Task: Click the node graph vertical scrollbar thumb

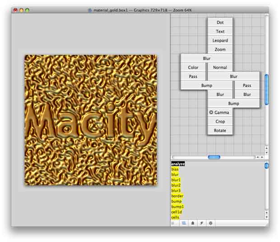Action: pyautogui.click(x=266, y=90)
